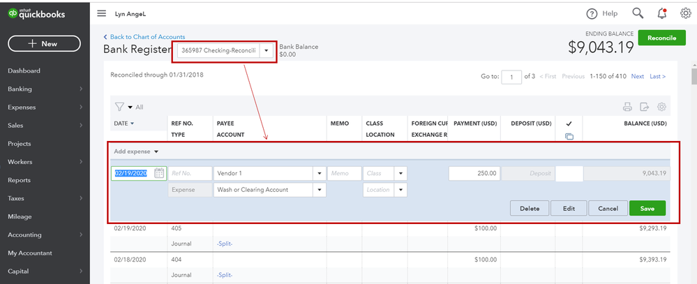The width and height of the screenshot is (697, 284).
Task: Click the reconcile status box in row
Action: point(569,173)
